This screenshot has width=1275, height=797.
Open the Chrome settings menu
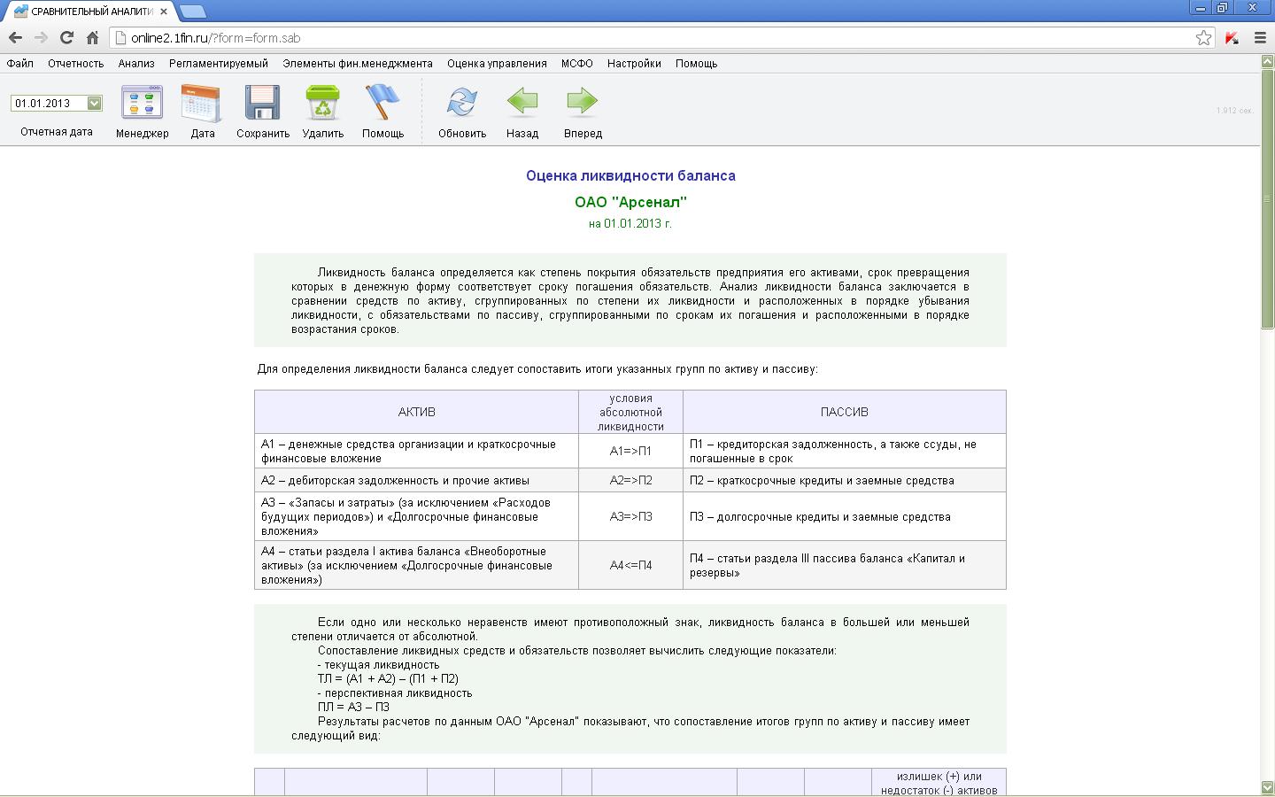coord(1260,38)
